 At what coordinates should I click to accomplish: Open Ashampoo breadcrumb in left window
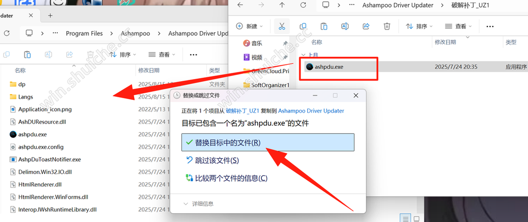pos(136,33)
